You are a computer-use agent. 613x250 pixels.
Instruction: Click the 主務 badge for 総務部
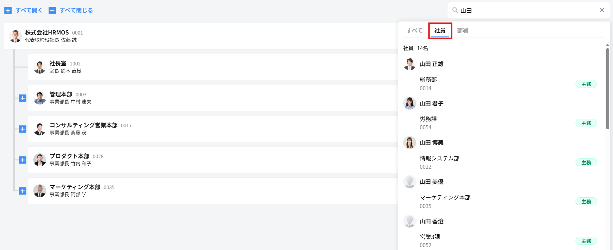(586, 84)
